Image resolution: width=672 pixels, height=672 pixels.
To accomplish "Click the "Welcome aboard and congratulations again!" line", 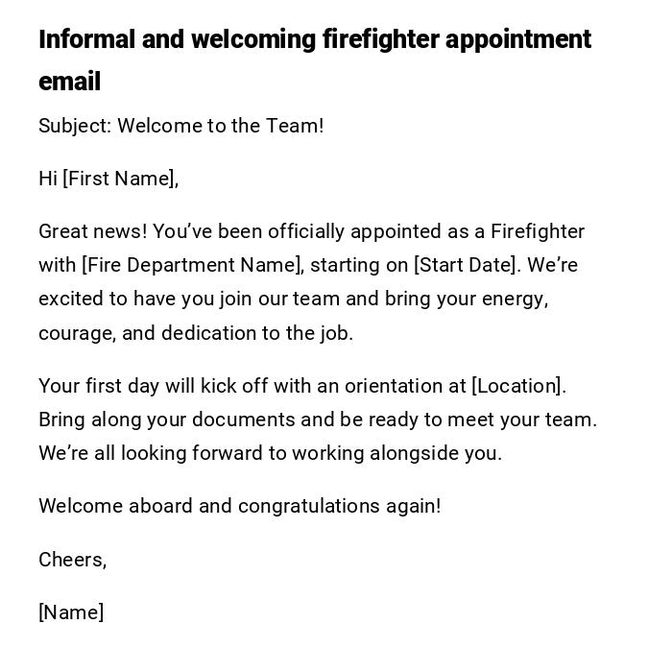I will click(x=239, y=506).
